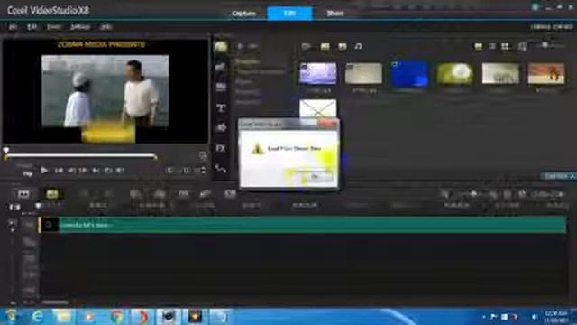This screenshot has width=577, height=325.
Task: Toggle preview repeat playback
Action: (x=108, y=171)
